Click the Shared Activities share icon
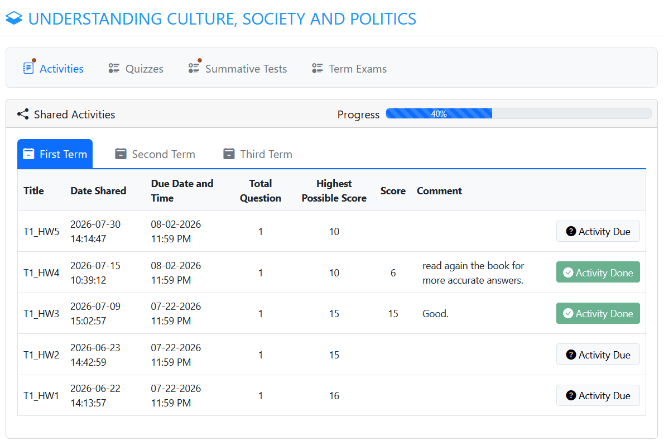664x445 pixels. pos(23,114)
